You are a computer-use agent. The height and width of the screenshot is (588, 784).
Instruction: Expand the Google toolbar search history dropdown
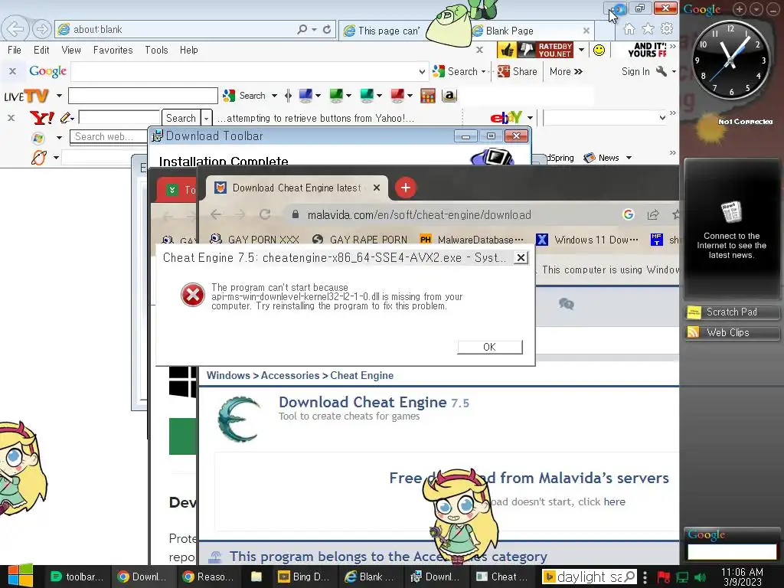tap(422, 71)
